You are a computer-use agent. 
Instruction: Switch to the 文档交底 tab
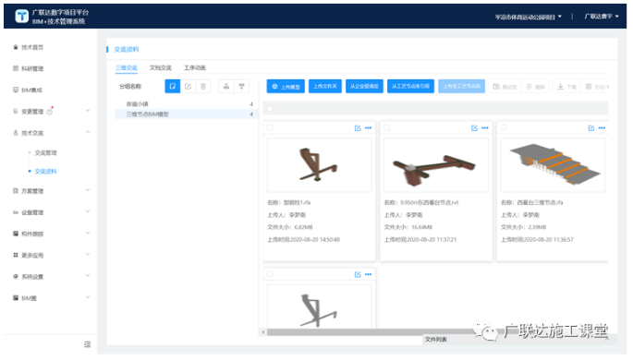click(x=161, y=67)
